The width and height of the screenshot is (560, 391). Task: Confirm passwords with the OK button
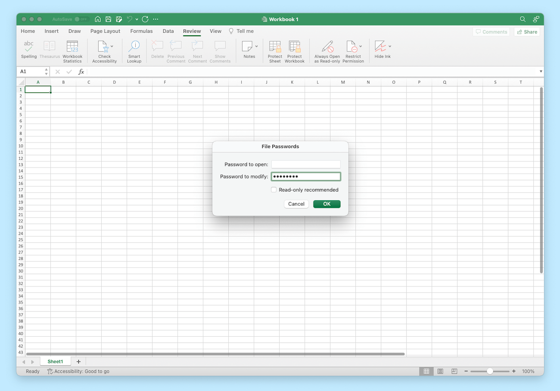(327, 204)
